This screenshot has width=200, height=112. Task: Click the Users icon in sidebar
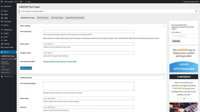(2, 37)
